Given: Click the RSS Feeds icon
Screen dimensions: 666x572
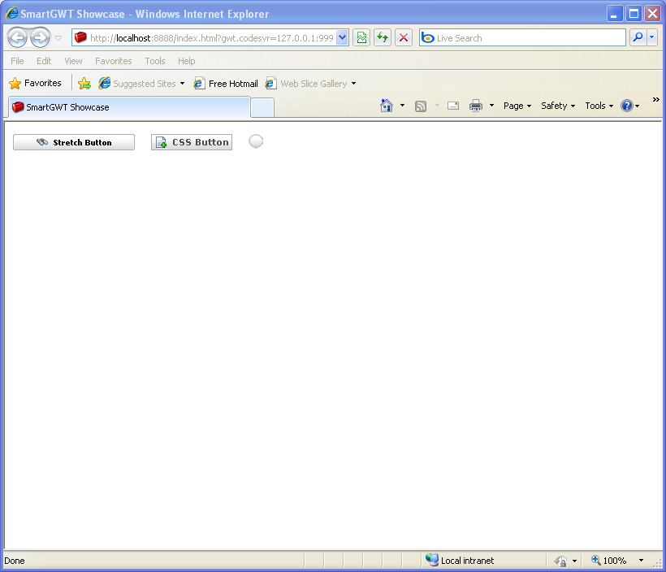Looking at the screenshot, I should [x=421, y=106].
